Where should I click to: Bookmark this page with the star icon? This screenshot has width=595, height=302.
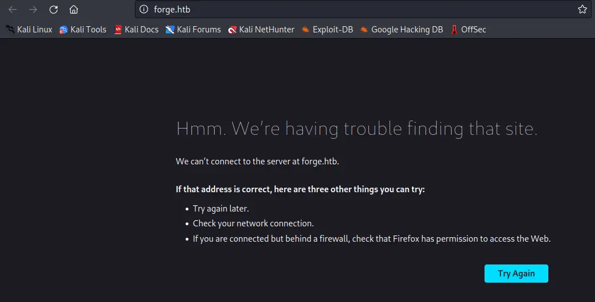click(x=582, y=9)
